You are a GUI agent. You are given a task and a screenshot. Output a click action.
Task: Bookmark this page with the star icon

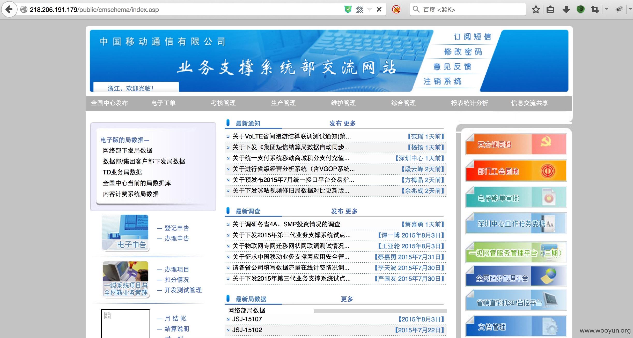(536, 10)
